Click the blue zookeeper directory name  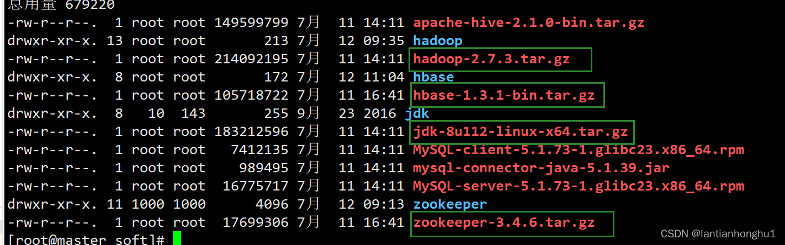tap(450, 204)
